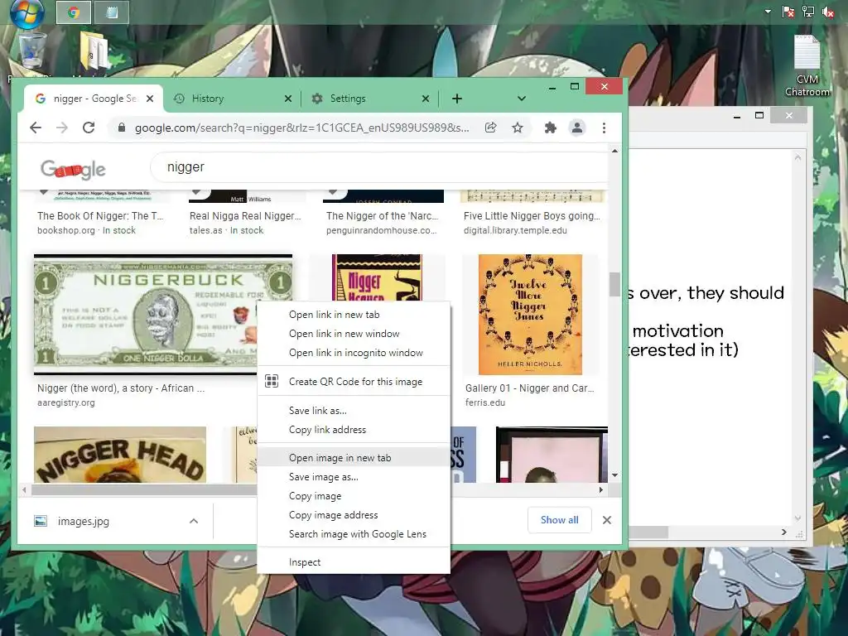The width and height of the screenshot is (848, 636).
Task: Close the downloads bar
Action: 607,520
